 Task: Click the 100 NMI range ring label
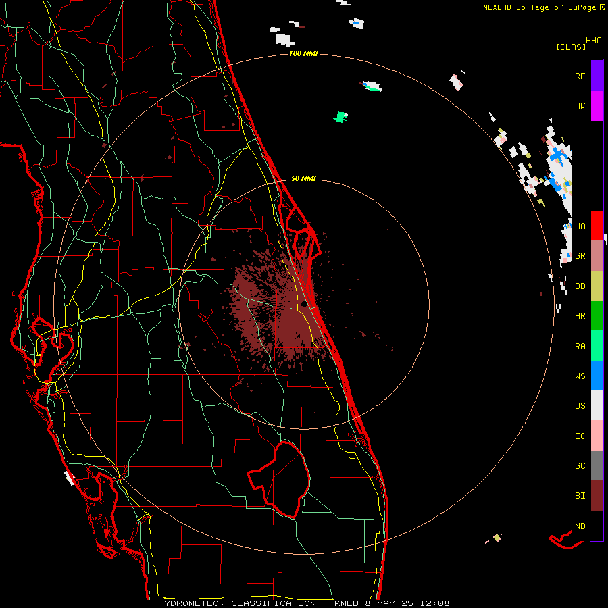pos(303,53)
